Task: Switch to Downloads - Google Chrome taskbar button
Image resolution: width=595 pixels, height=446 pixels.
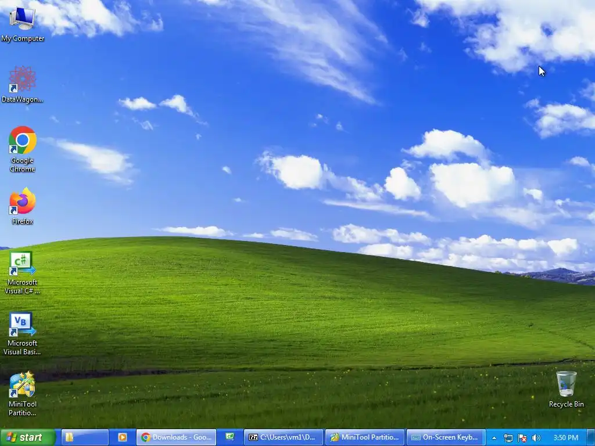Action: click(177, 437)
